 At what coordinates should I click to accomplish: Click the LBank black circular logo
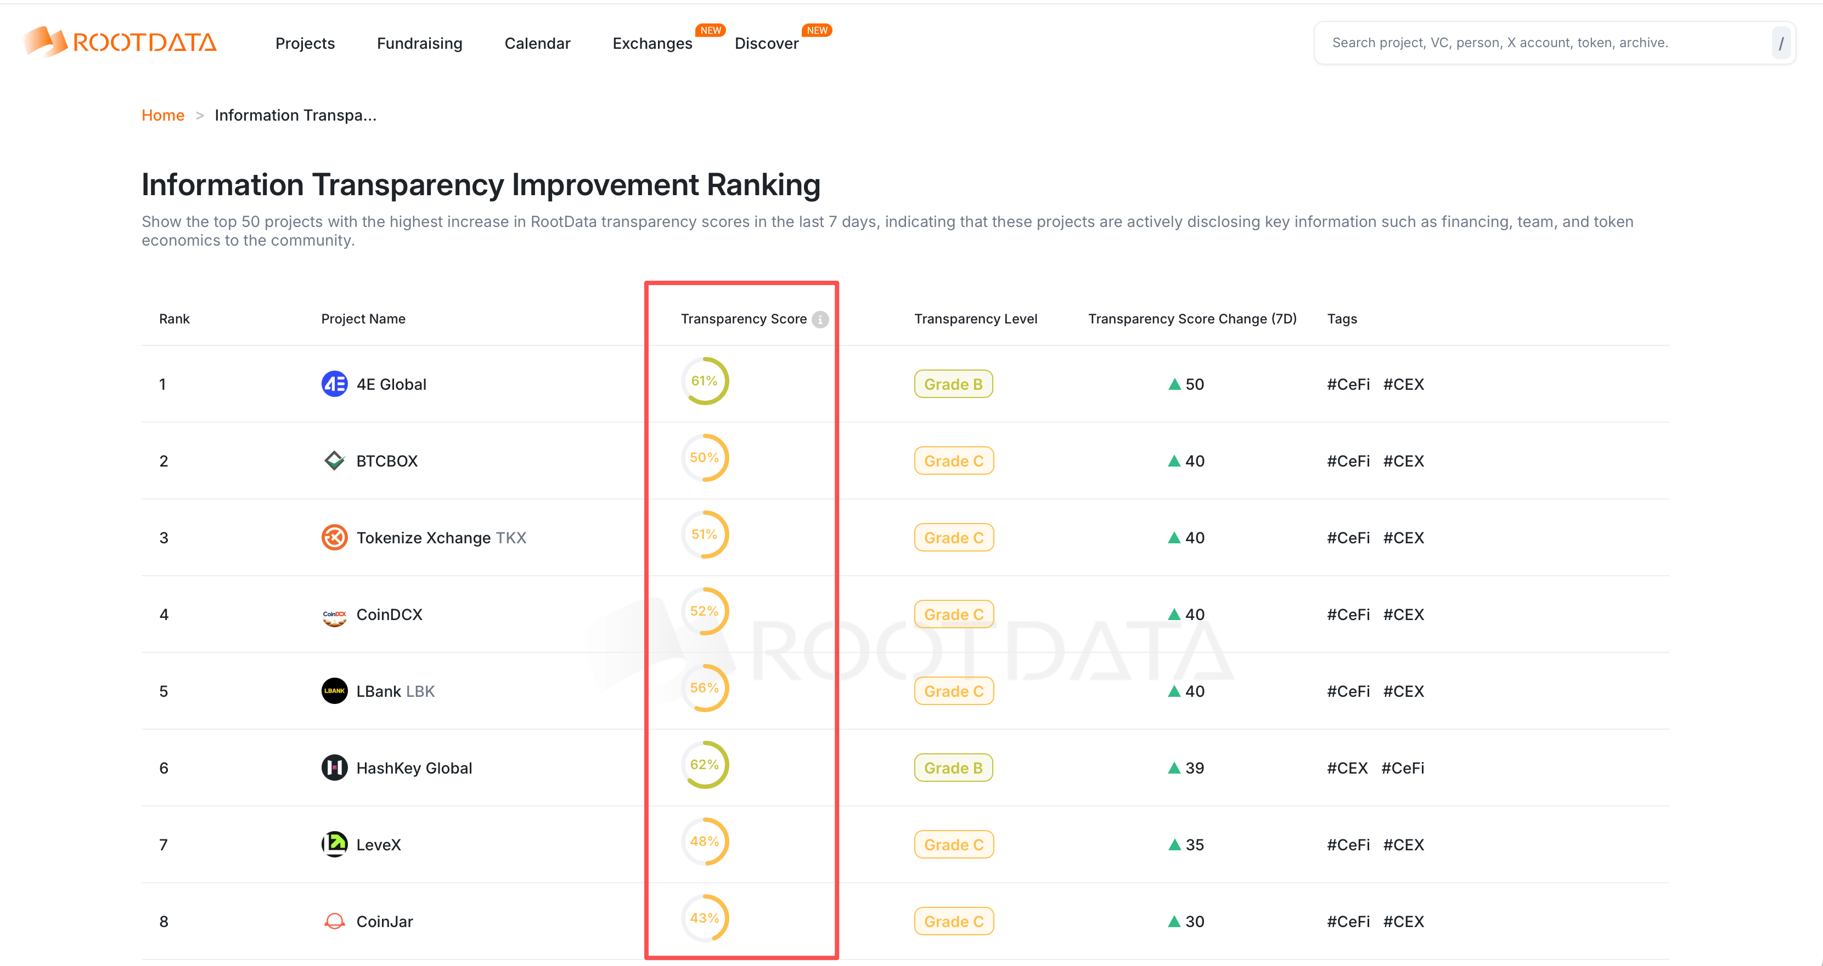[334, 691]
